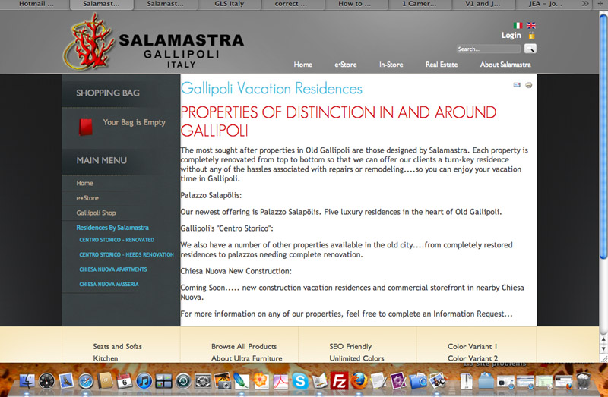Switch to the Hotmail browser tab
This screenshot has height=397, width=608.
point(36,4)
